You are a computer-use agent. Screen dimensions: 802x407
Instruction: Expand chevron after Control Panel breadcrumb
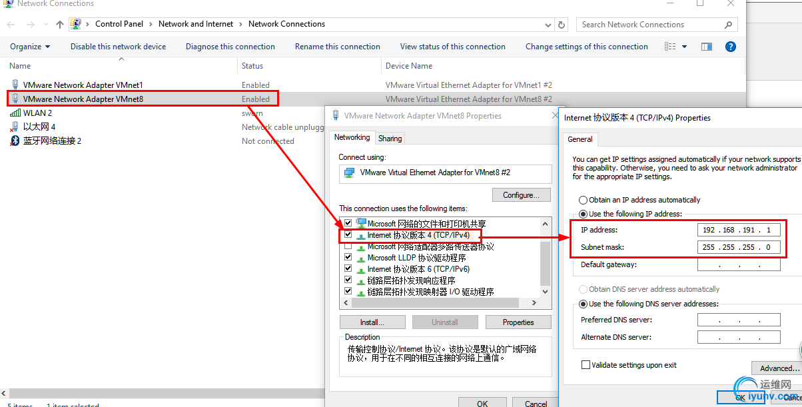pos(151,24)
